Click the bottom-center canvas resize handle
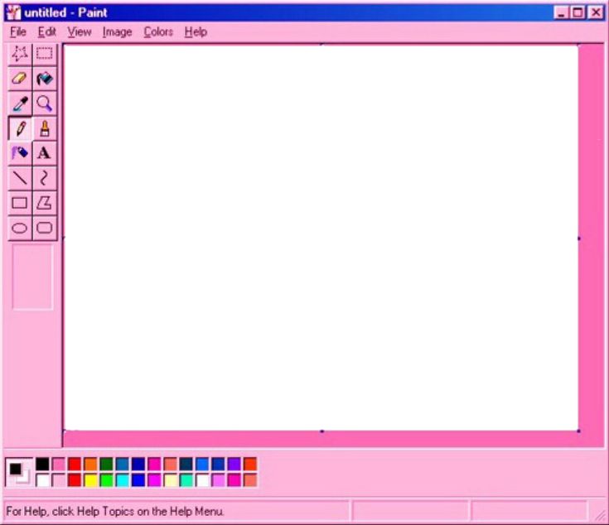The height and width of the screenshot is (525, 609). (x=321, y=431)
